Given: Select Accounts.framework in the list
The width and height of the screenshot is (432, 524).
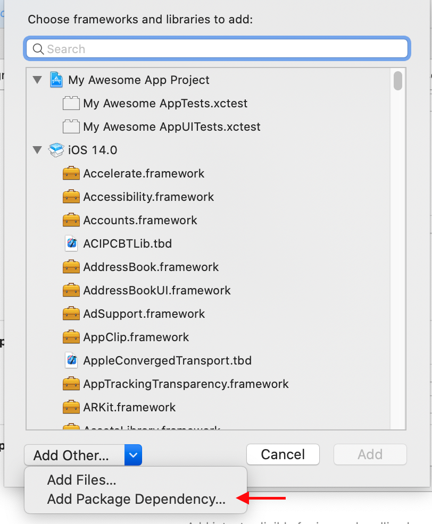Looking at the screenshot, I should [x=208, y=220].
